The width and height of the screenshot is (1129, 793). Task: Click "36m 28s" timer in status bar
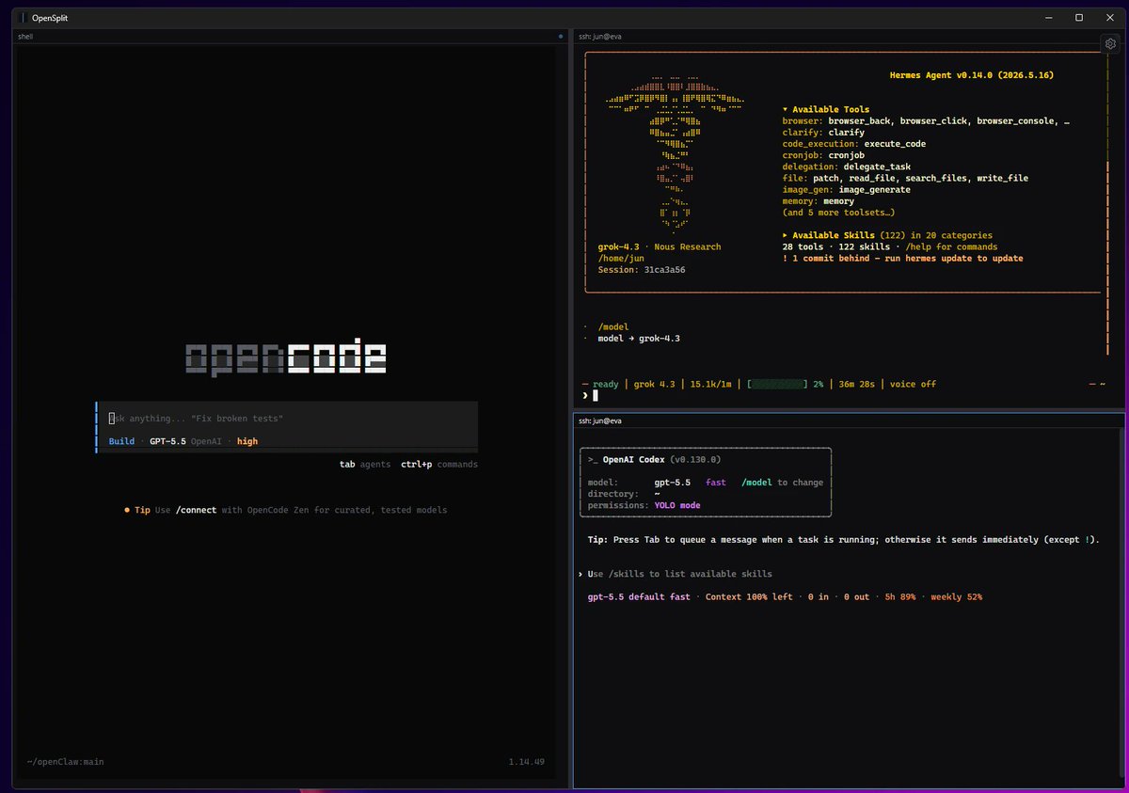pos(855,384)
